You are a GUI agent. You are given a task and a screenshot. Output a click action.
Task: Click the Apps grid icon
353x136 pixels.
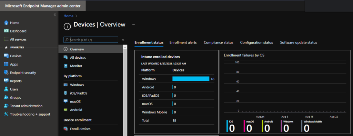pyautogui.click(x=6, y=64)
